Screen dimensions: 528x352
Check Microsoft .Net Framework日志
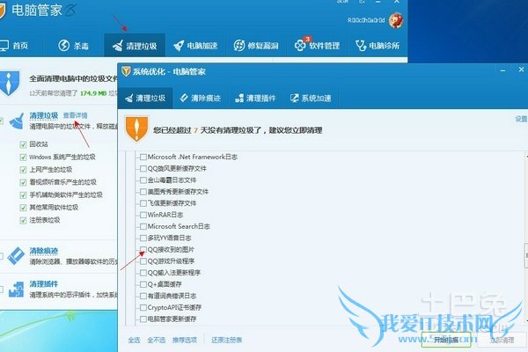coord(143,157)
